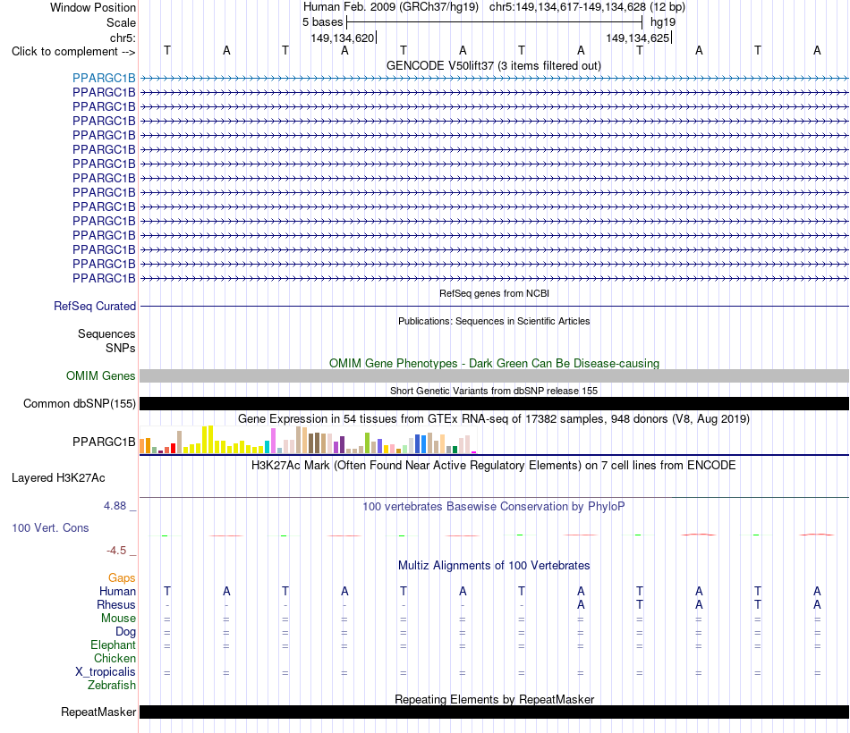Open '100 vertebrates Basewise Conservation by PhyloP' title
The width and height of the screenshot is (850, 733).
[x=494, y=507]
